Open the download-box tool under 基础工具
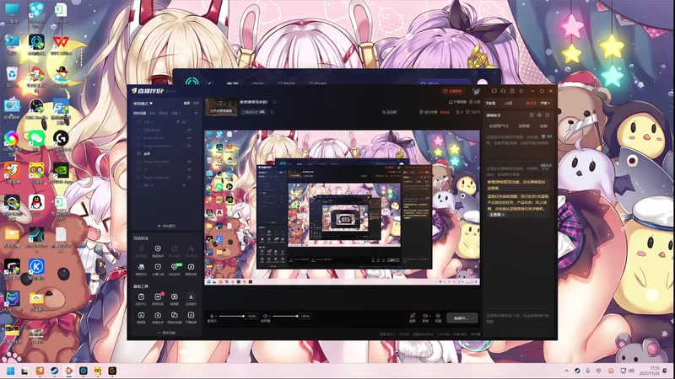This screenshot has height=379, width=675. click(191, 315)
